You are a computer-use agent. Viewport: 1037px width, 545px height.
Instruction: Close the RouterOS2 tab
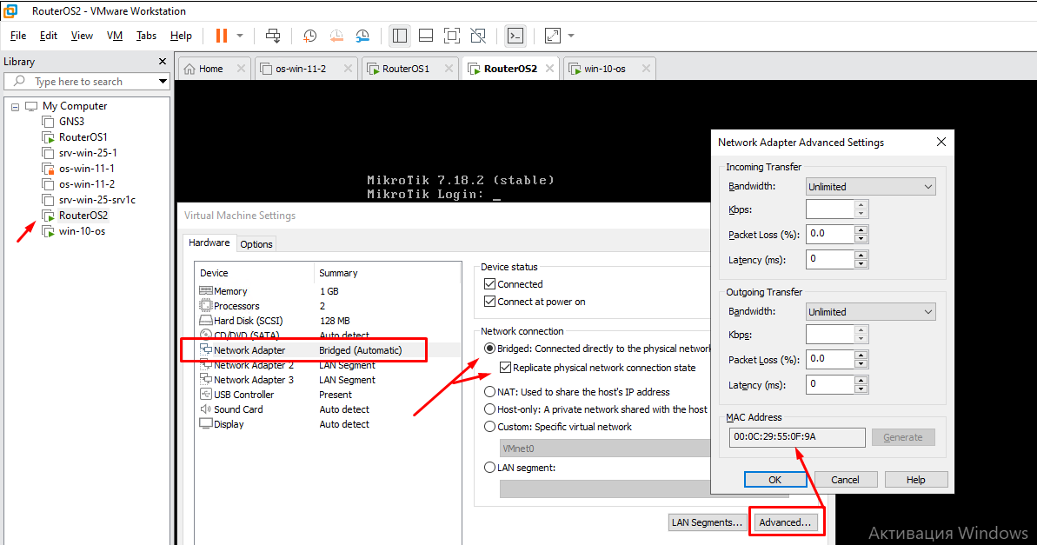click(x=549, y=69)
